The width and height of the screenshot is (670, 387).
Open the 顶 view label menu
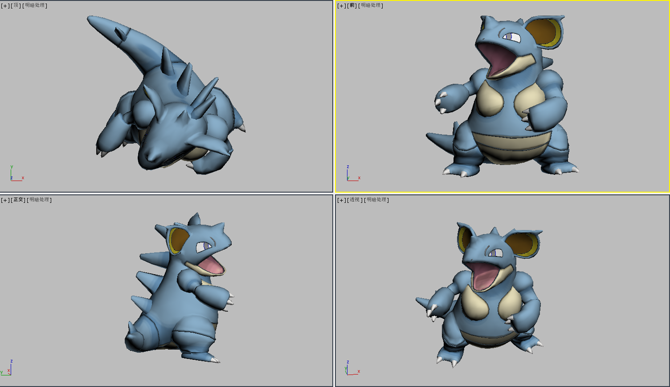[16, 5]
